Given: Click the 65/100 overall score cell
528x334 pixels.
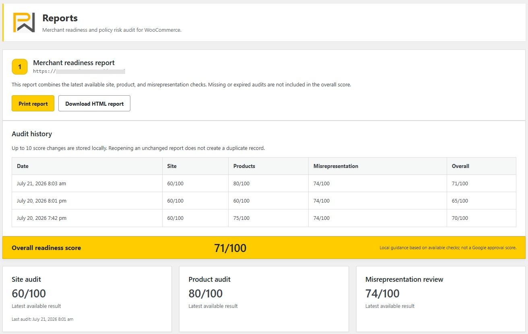Looking at the screenshot, I should [481, 201].
